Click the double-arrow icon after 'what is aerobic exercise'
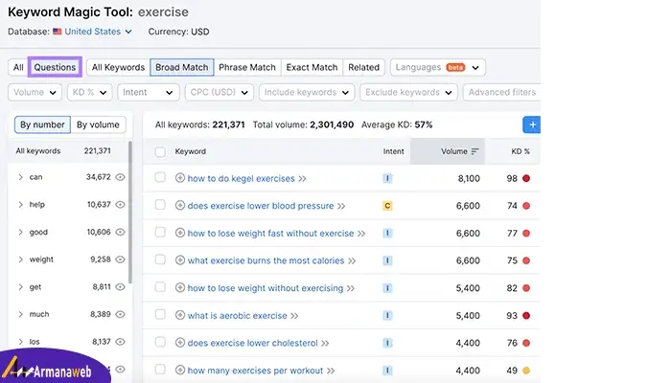The image size is (671, 383). [x=294, y=316]
